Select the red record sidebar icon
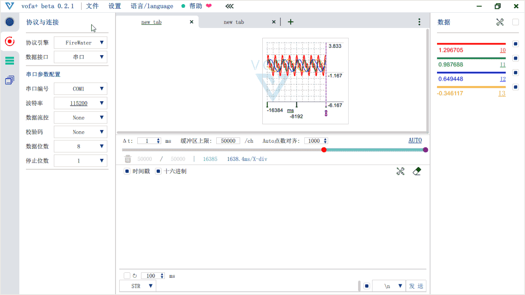 (9, 41)
